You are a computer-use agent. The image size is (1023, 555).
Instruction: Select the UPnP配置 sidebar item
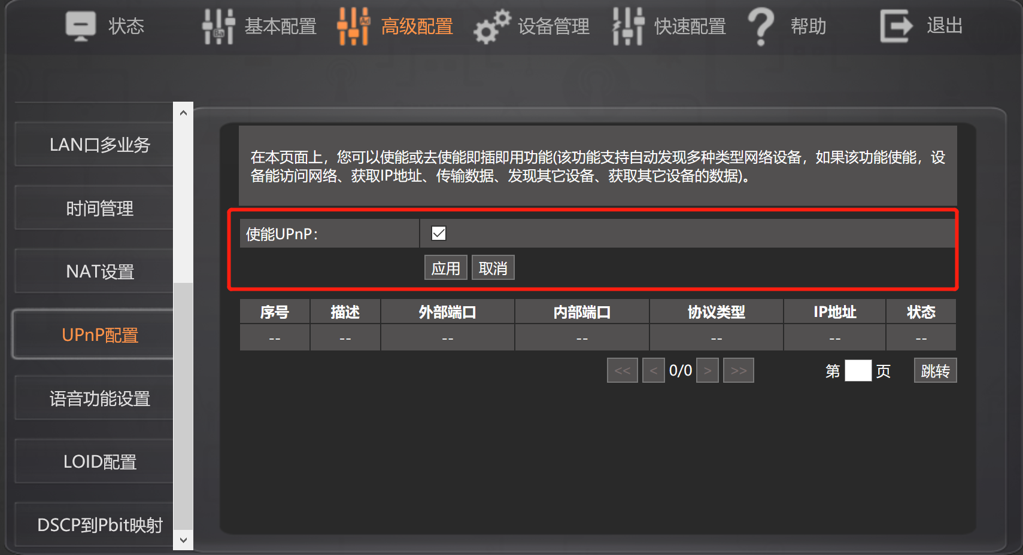pos(99,335)
